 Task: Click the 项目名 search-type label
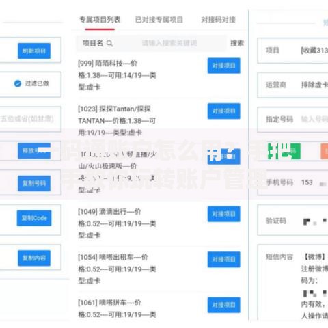coord(93,43)
